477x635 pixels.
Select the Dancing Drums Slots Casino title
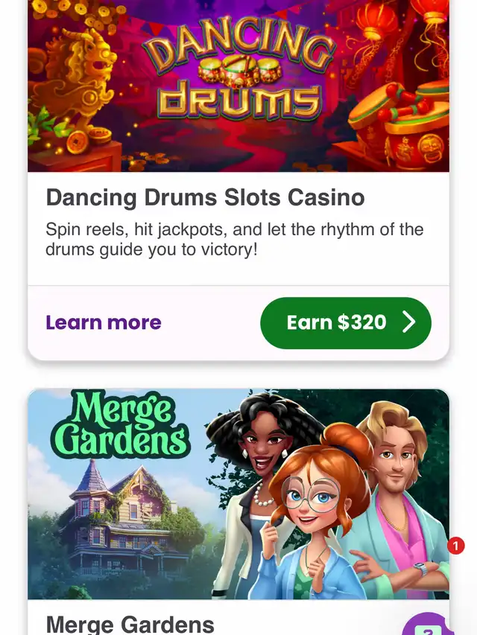[x=205, y=197]
